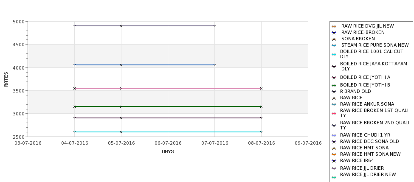Click the 4900 line data point at 07-07-2016
414x182 pixels.
point(214,26)
